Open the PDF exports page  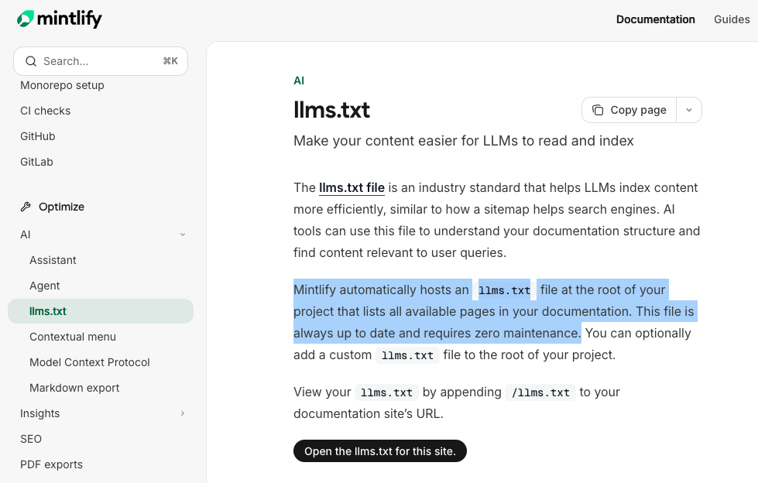click(51, 464)
